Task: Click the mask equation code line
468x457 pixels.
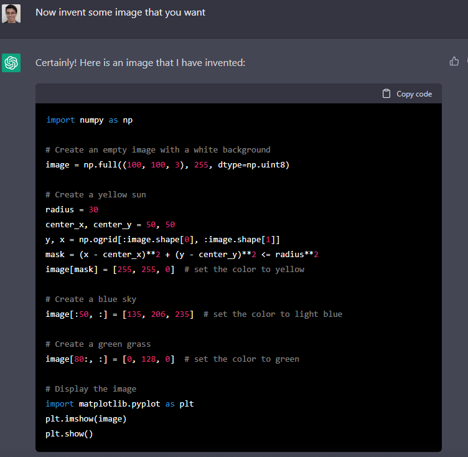Action: (x=182, y=254)
